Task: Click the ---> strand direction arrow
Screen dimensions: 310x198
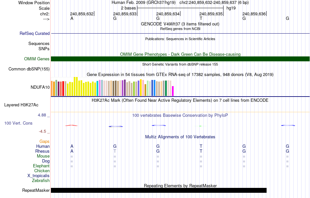Action: pos(46,19)
